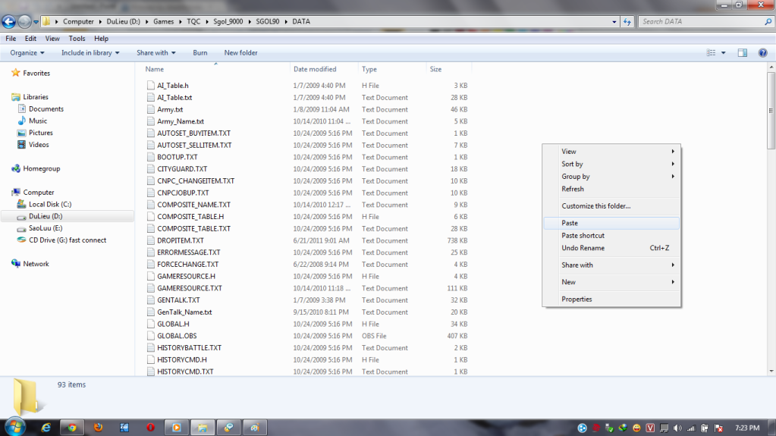Expand New submenu in context menu
Viewport: 776px width, 436px height.
[611, 282]
